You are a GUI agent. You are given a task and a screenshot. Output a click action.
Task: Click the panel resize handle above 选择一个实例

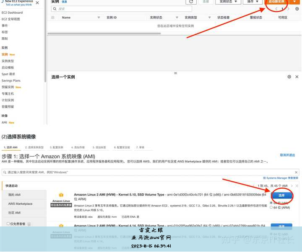[175, 73]
